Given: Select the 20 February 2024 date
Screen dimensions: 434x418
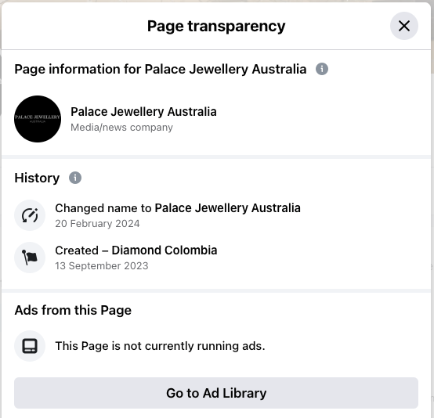Looking at the screenshot, I should 97,224.
